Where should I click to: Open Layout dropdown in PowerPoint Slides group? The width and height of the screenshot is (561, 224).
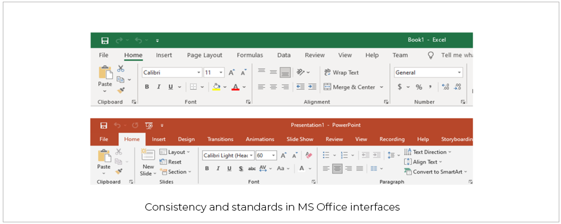174,152
